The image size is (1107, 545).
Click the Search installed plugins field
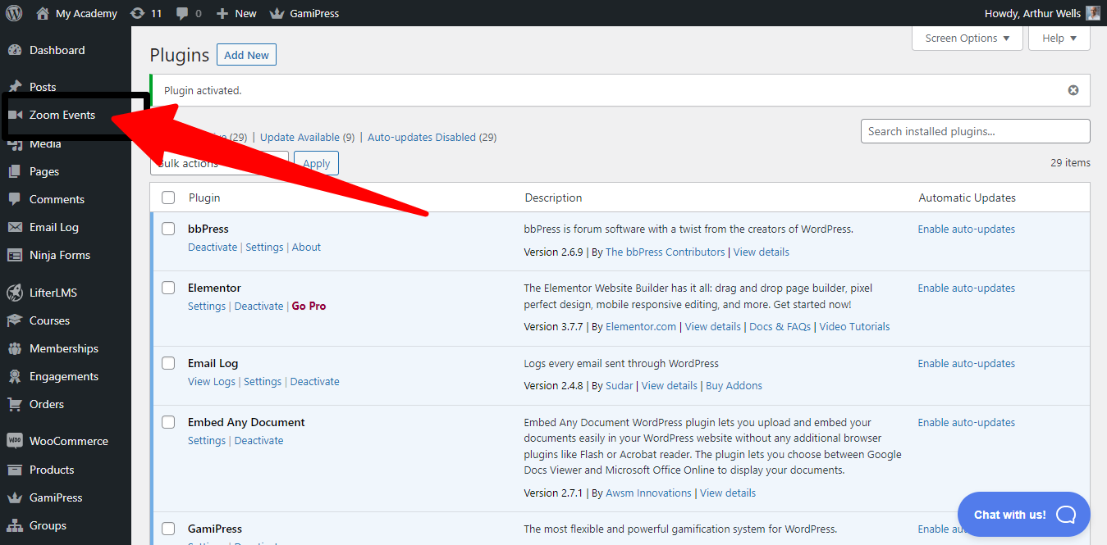pyautogui.click(x=975, y=131)
